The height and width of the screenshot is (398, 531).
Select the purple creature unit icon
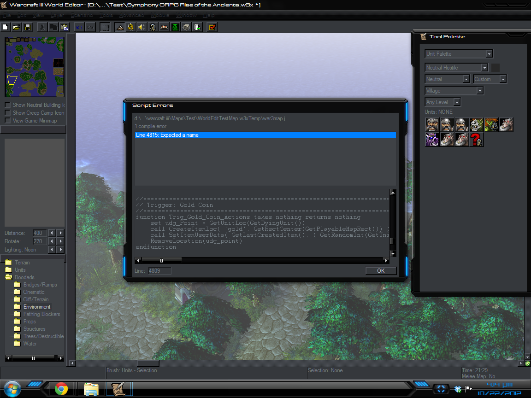(432, 140)
